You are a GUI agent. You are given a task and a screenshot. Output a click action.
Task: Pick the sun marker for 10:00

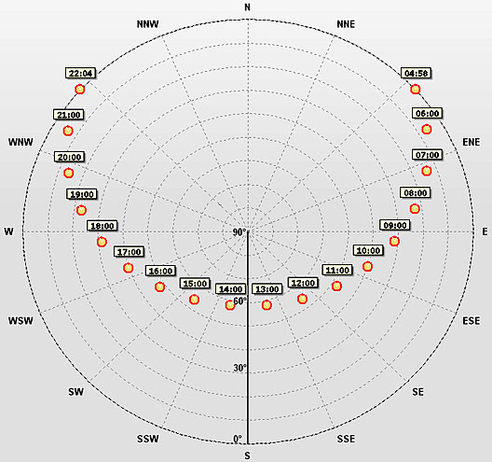tap(367, 267)
